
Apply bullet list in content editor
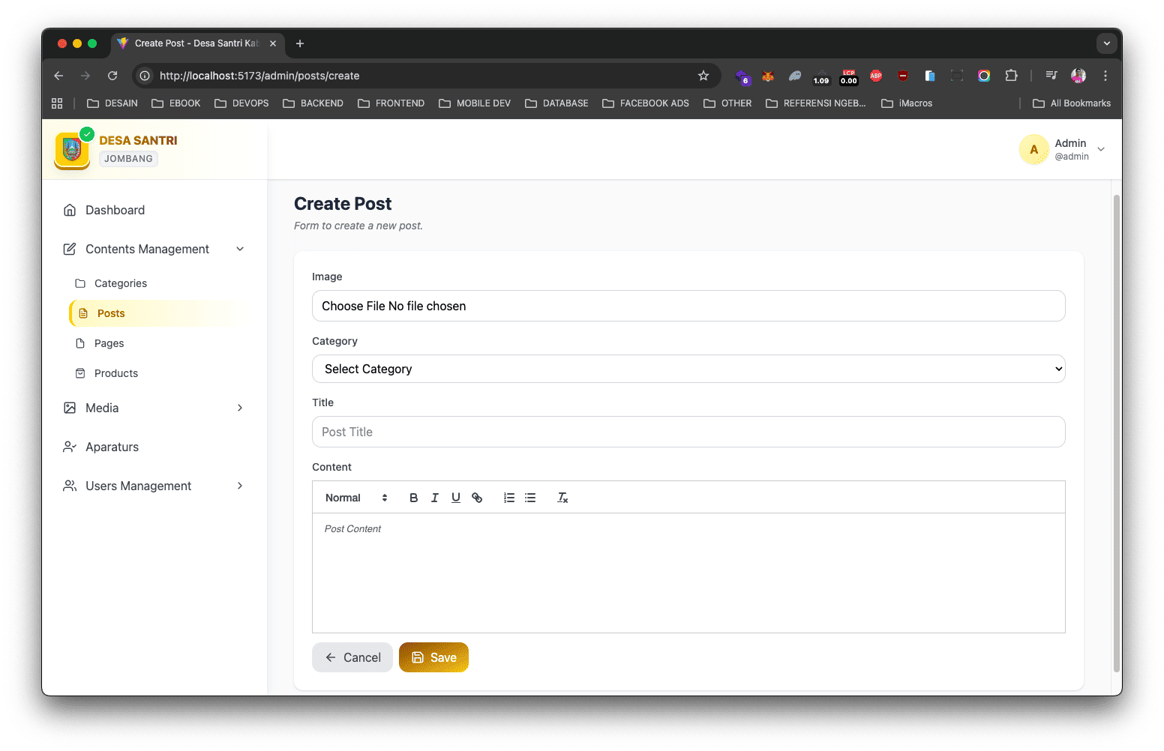(530, 498)
